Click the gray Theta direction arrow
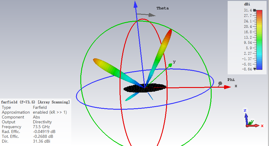The image size is (269, 146). (146, 15)
